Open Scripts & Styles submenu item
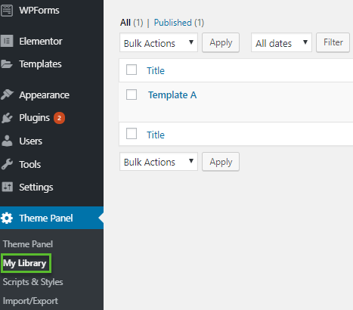The width and height of the screenshot is (353, 310). 33,282
